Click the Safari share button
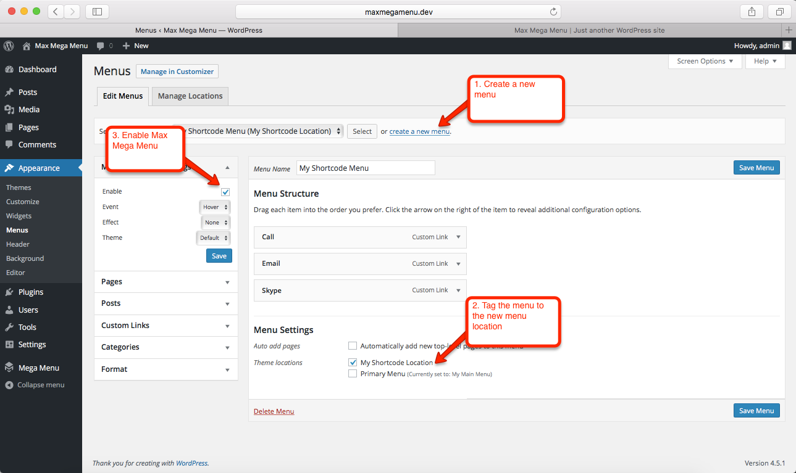Viewport: 796px width, 473px height. coord(752,11)
